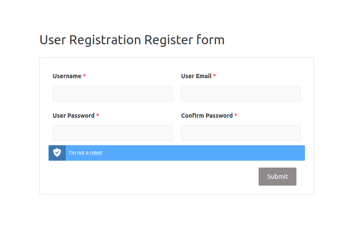Click the Username field label
354x226 pixels.
(x=67, y=76)
